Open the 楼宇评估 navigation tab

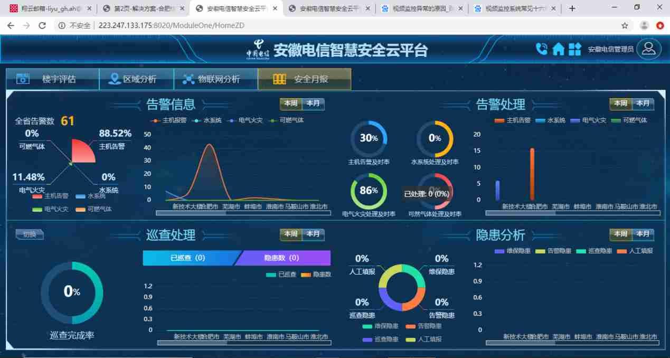pyautogui.click(x=52, y=79)
